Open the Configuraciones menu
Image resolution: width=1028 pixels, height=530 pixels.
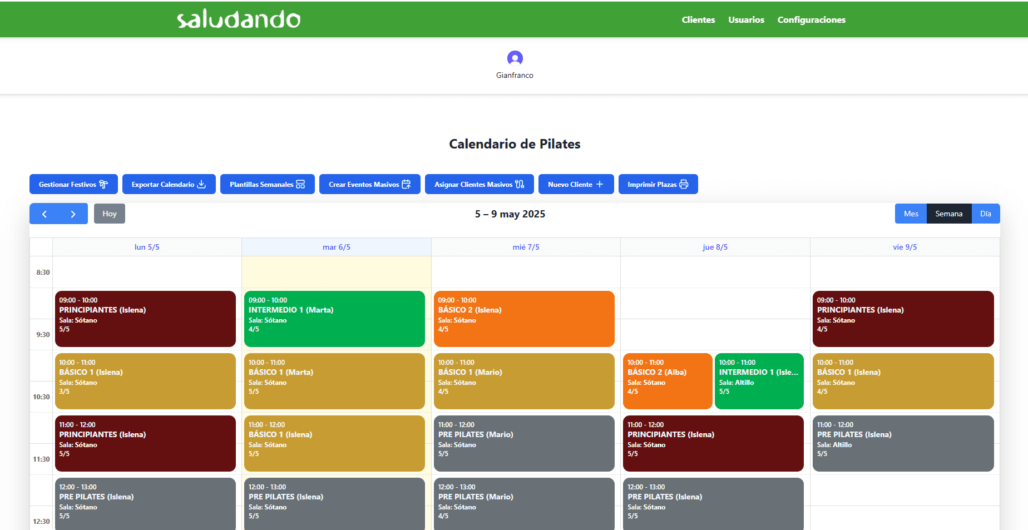tap(811, 19)
